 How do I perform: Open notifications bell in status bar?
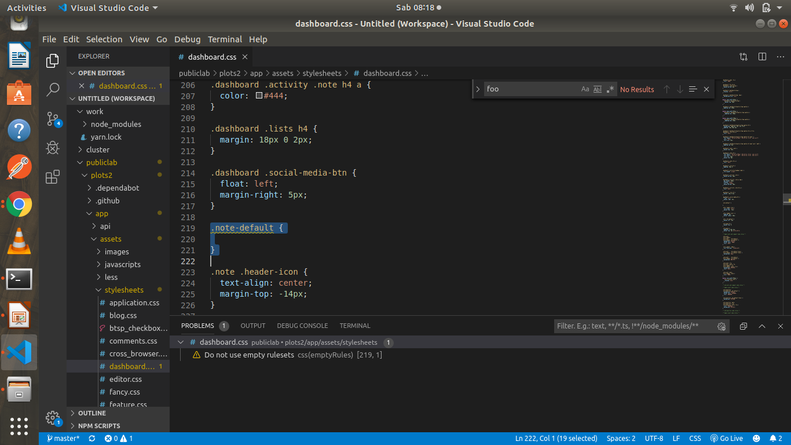click(x=776, y=439)
